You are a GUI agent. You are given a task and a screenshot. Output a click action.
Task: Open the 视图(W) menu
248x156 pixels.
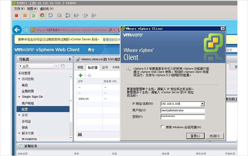pos(32,9)
